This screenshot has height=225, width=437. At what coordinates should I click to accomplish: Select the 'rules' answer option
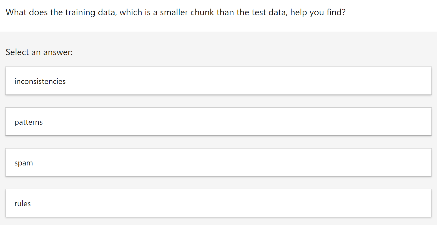[x=218, y=203]
